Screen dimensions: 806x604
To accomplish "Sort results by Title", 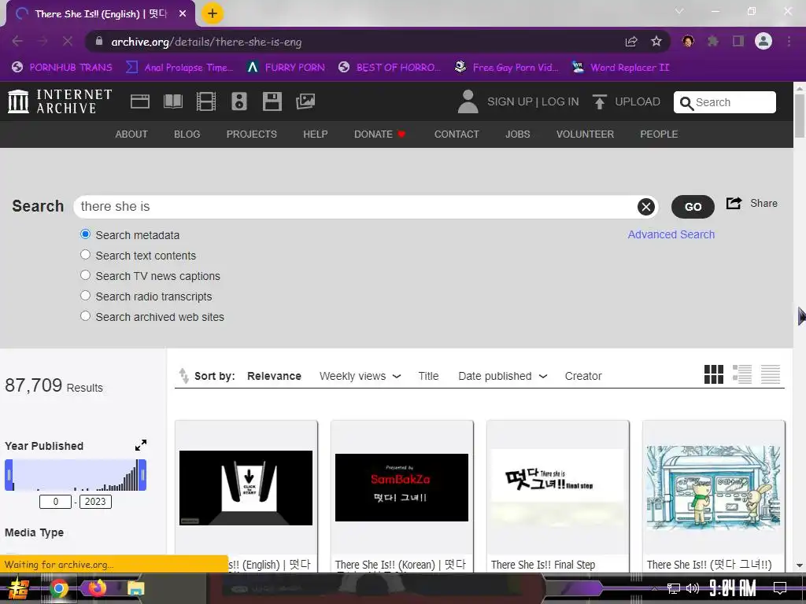I will click(x=428, y=376).
